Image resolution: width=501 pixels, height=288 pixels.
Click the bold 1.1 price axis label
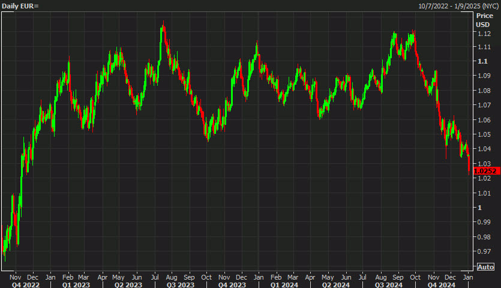pos(481,61)
